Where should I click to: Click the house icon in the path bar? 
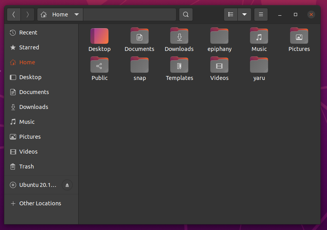[x=44, y=14]
